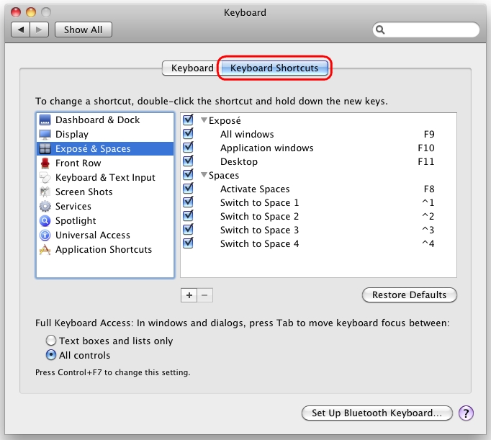Select Dashboard & Dock in category list
The image size is (491, 440).
click(105, 120)
